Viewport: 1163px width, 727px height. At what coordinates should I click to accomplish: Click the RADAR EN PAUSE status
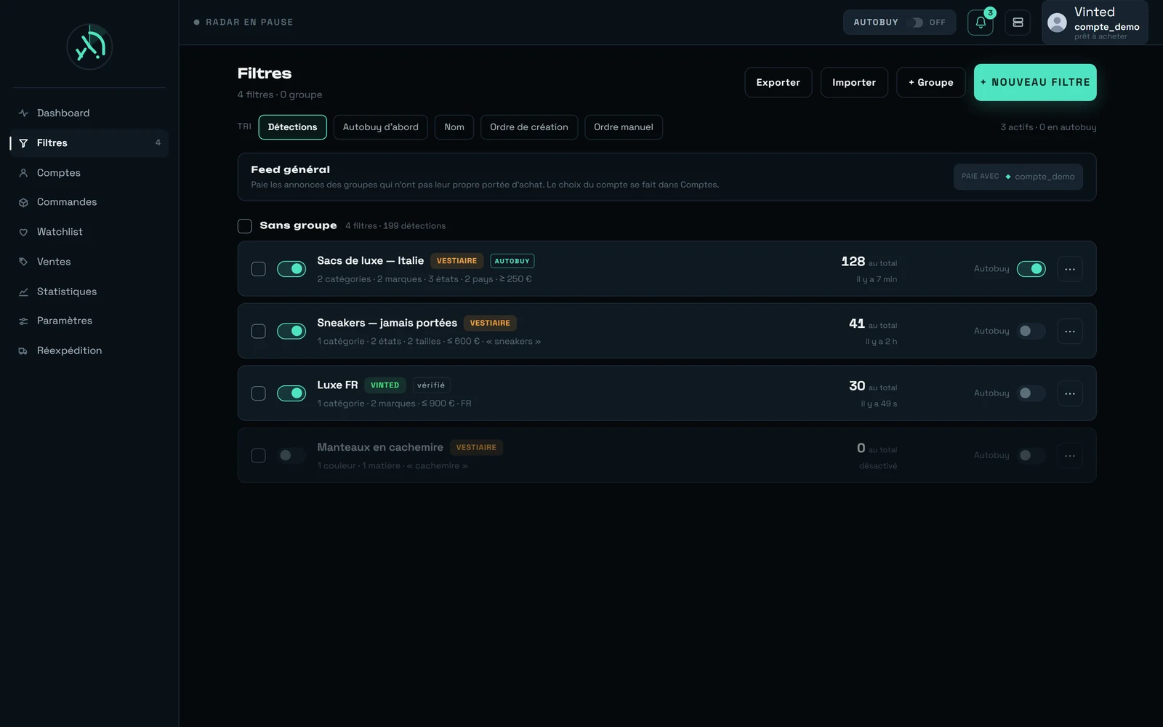pyautogui.click(x=244, y=23)
